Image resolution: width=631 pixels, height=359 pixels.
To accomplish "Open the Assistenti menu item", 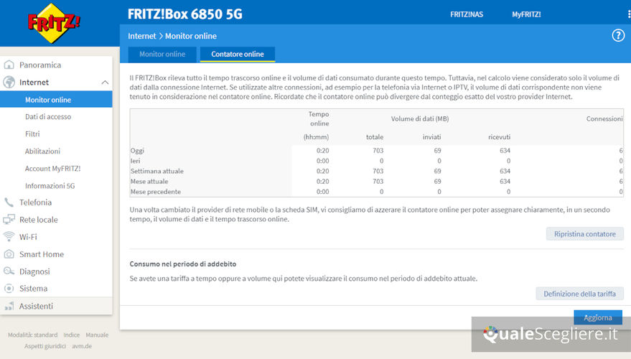I will (36, 307).
